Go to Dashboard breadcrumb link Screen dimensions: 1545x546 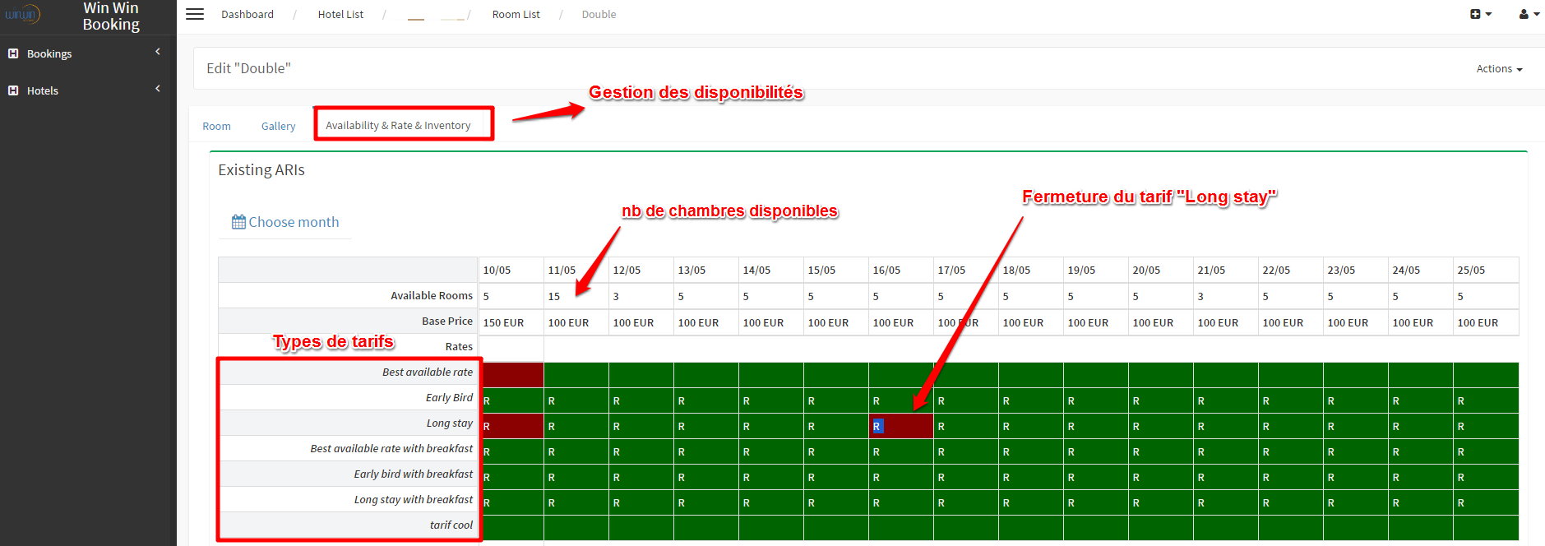click(x=247, y=14)
